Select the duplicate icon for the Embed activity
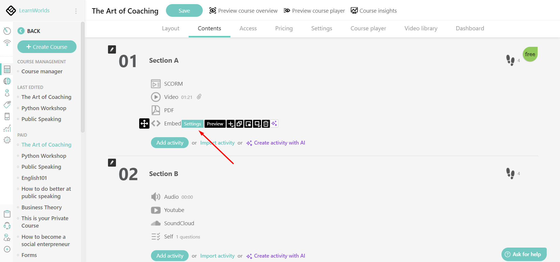The height and width of the screenshot is (262, 560). pos(239,124)
